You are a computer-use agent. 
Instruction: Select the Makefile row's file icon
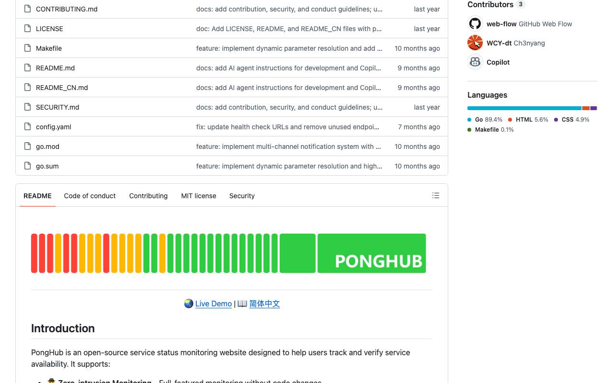pos(27,48)
